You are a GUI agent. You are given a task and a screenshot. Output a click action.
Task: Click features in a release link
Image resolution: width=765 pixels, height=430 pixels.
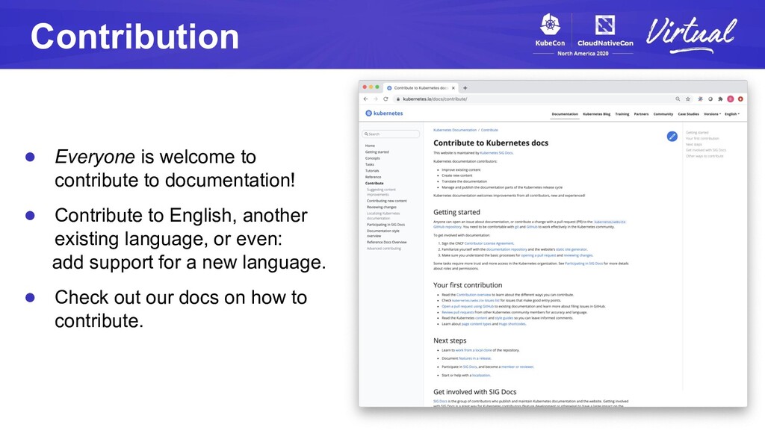pos(474,358)
